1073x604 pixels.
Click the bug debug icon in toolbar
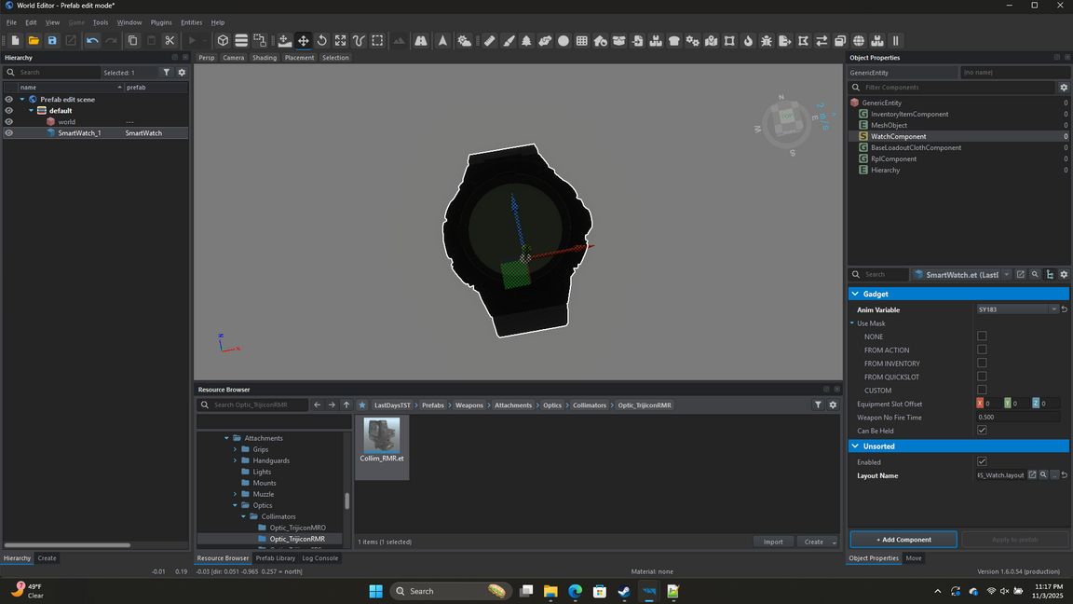(x=767, y=41)
